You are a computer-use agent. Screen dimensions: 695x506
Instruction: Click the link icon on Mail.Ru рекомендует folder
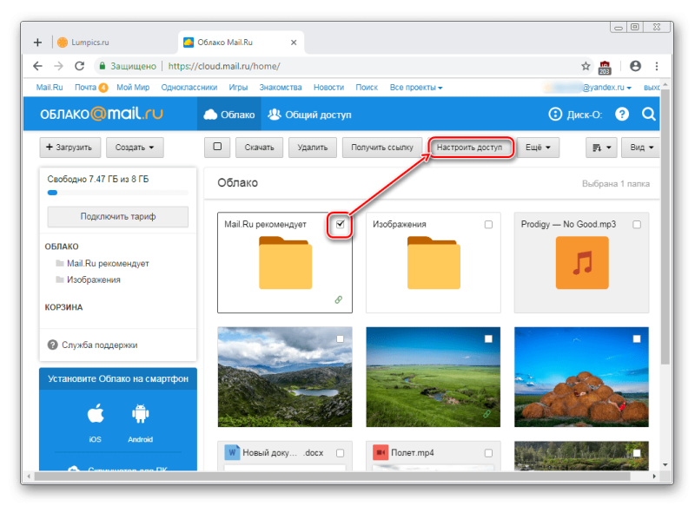338,299
